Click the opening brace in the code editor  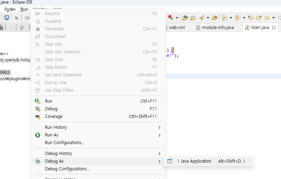(173, 50)
